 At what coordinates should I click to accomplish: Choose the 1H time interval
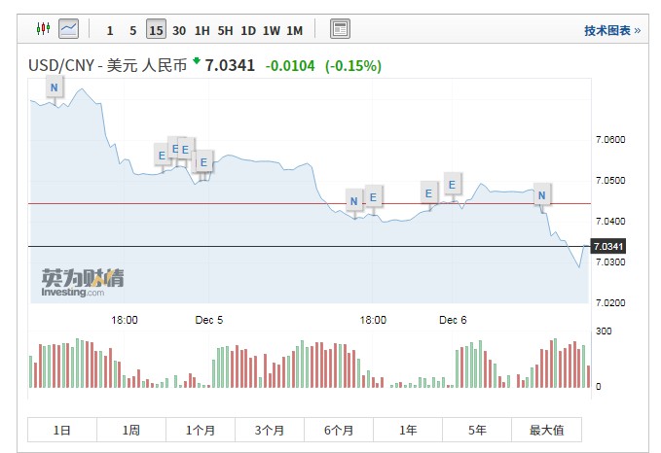[x=202, y=30]
